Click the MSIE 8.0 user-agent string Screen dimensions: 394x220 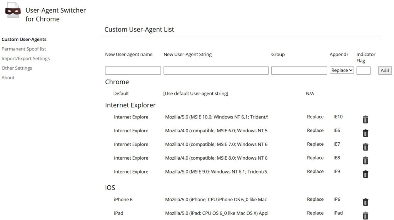(216, 158)
